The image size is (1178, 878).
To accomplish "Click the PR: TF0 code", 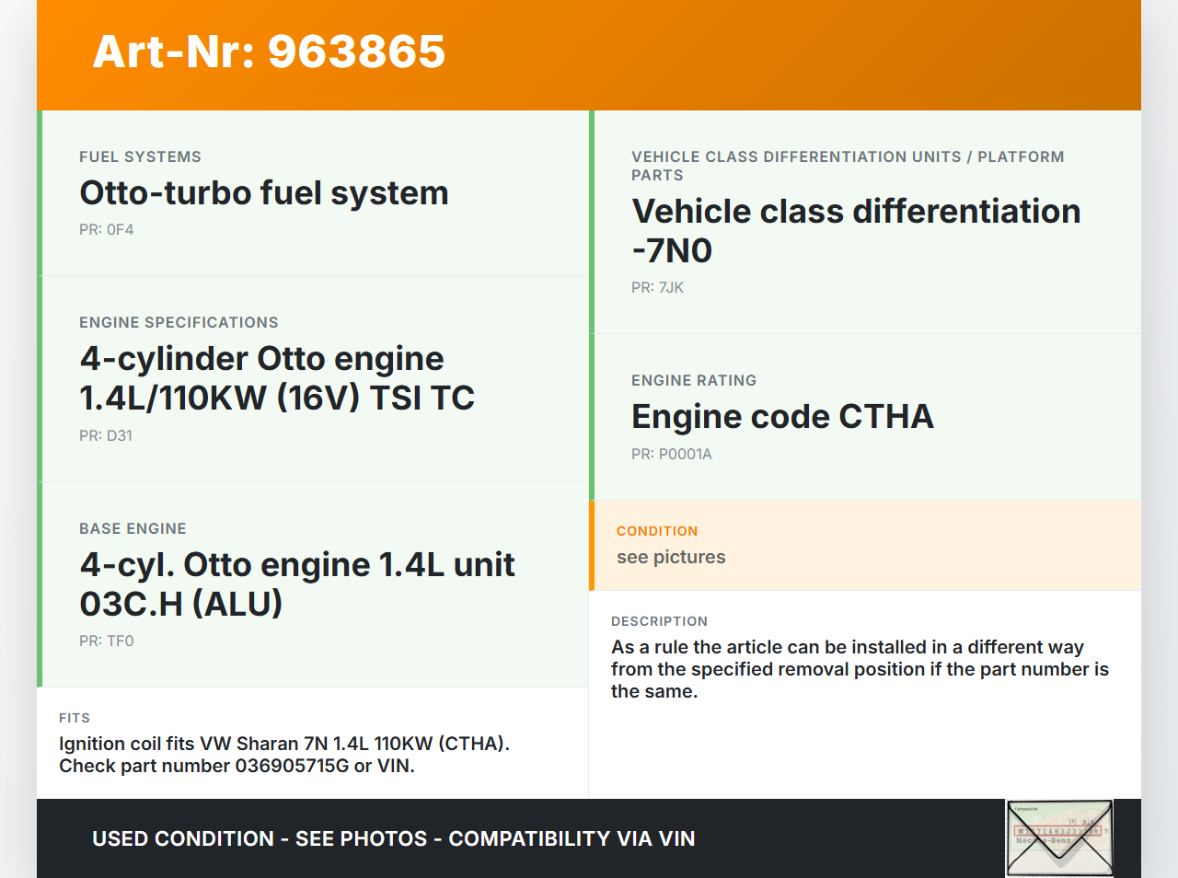I will pyautogui.click(x=107, y=641).
